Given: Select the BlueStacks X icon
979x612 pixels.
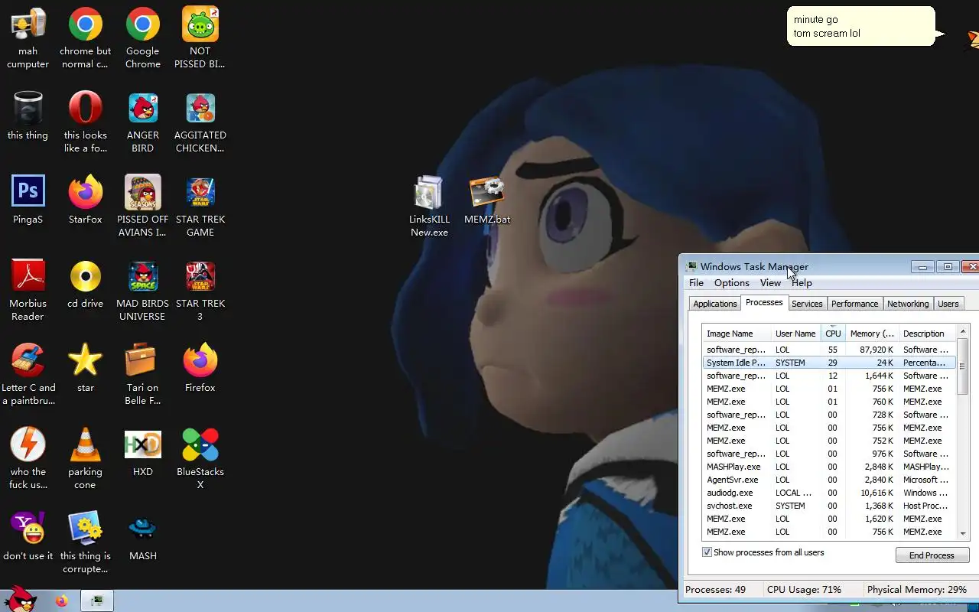Looking at the screenshot, I should 200,459.
